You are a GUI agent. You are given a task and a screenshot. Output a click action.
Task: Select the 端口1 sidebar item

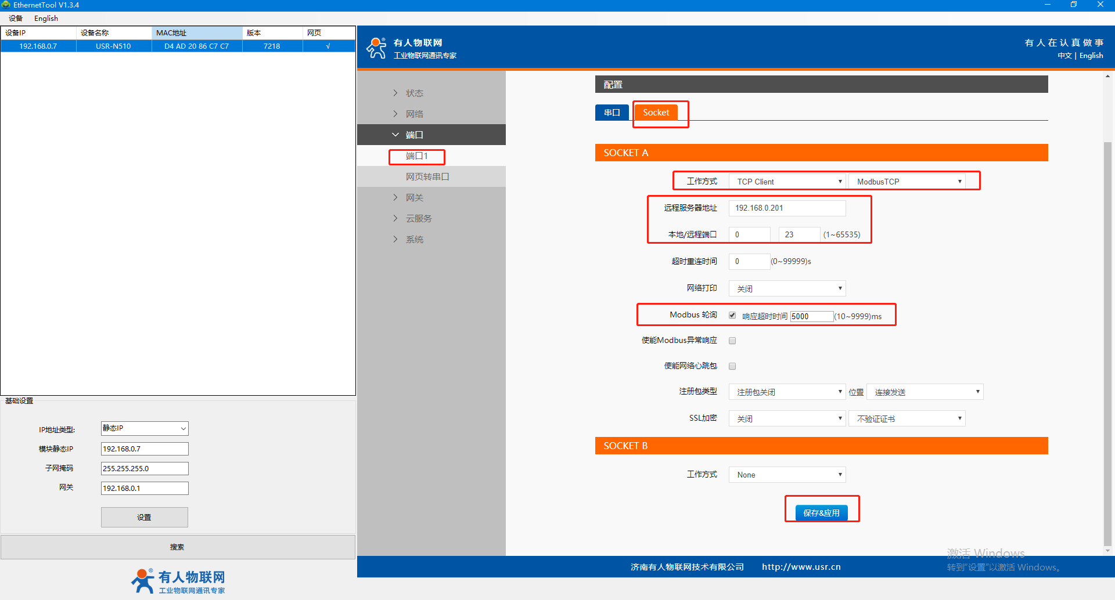[x=416, y=156]
